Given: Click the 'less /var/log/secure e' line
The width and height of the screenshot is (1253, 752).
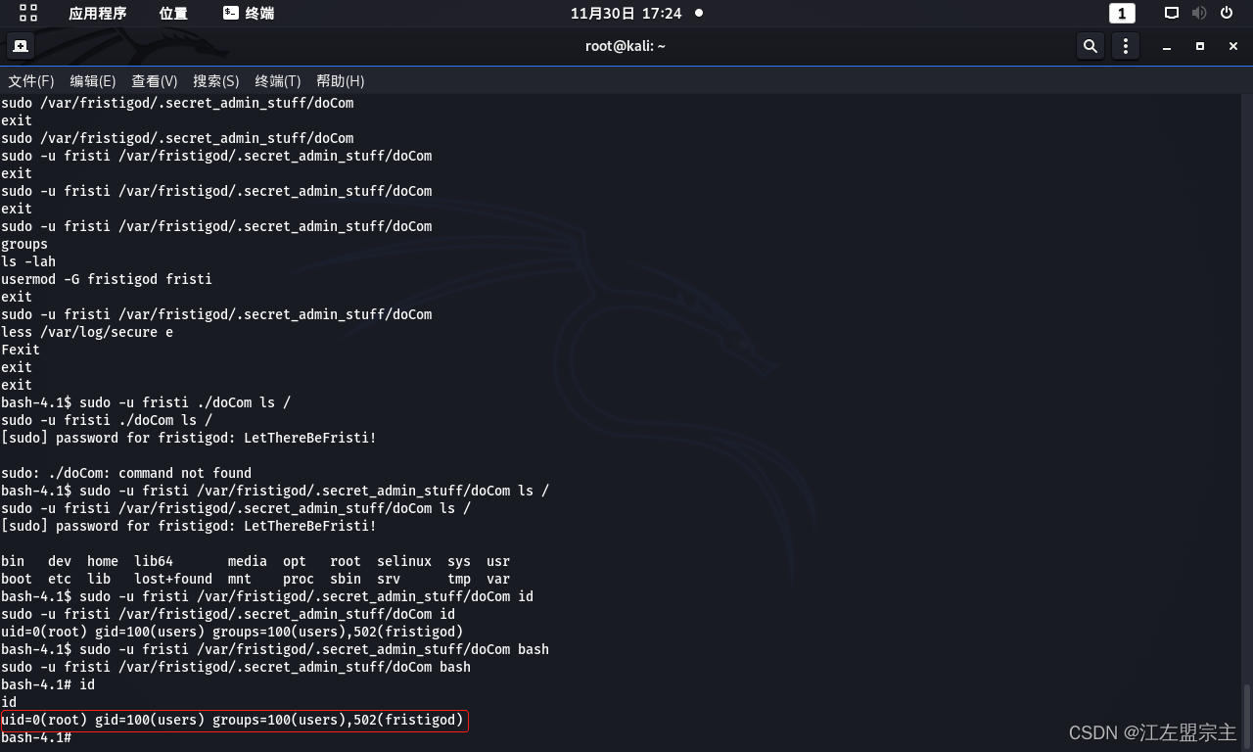Looking at the screenshot, I should click(x=87, y=332).
